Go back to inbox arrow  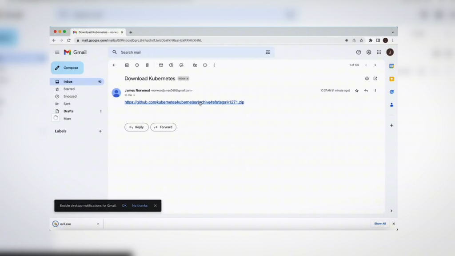pyautogui.click(x=114, y=65)
